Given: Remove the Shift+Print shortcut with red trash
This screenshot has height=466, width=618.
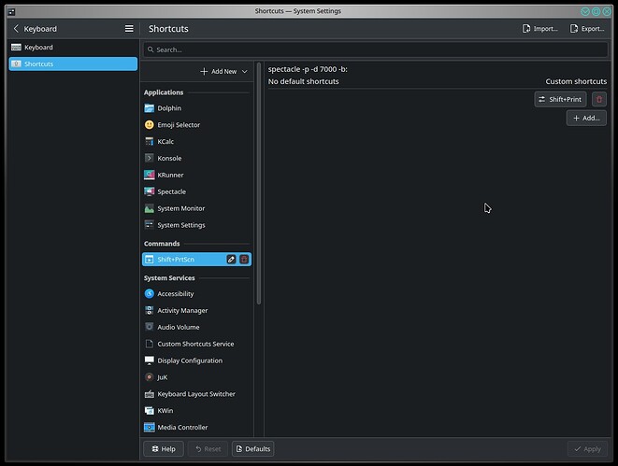Looking at the screenshot, I should (x=599, y=99).
